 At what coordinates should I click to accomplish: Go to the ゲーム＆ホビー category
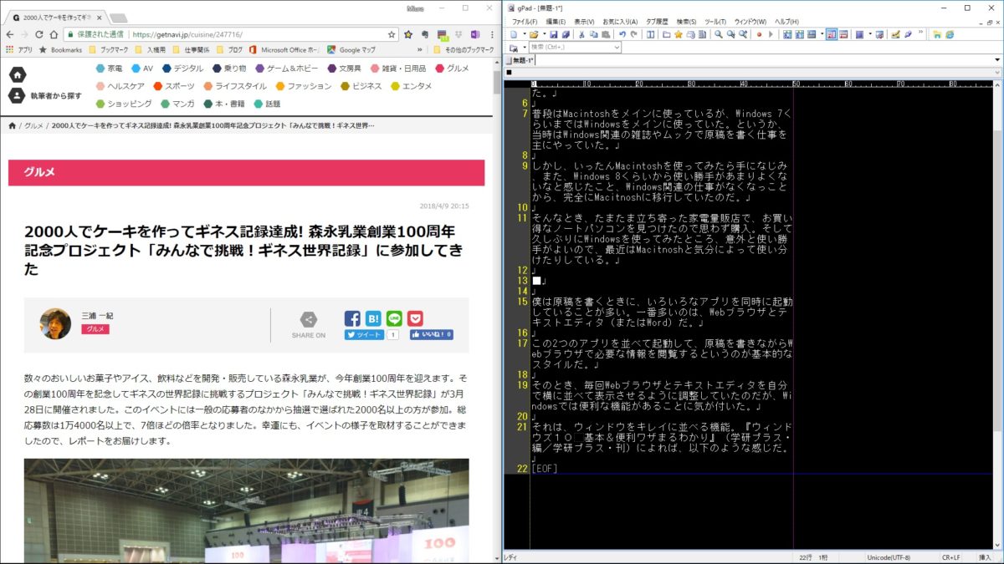pos(287,68)
